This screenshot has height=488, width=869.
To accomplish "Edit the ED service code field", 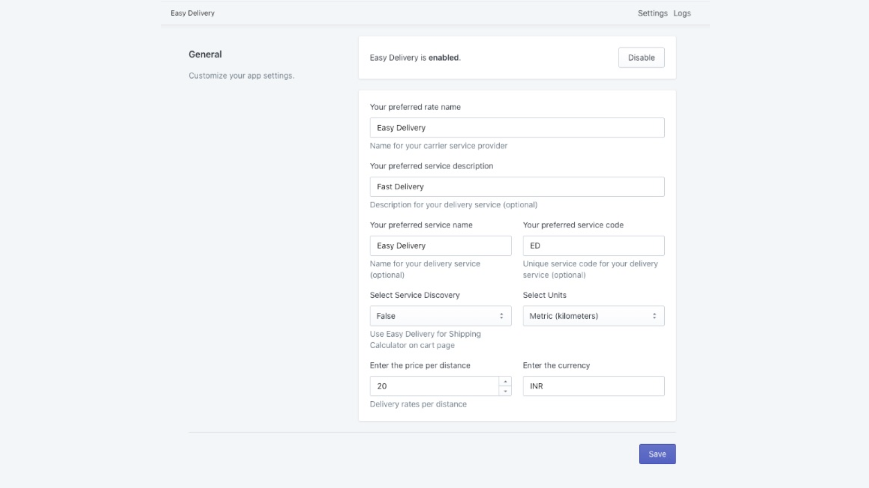I will [x=594, y=245].
